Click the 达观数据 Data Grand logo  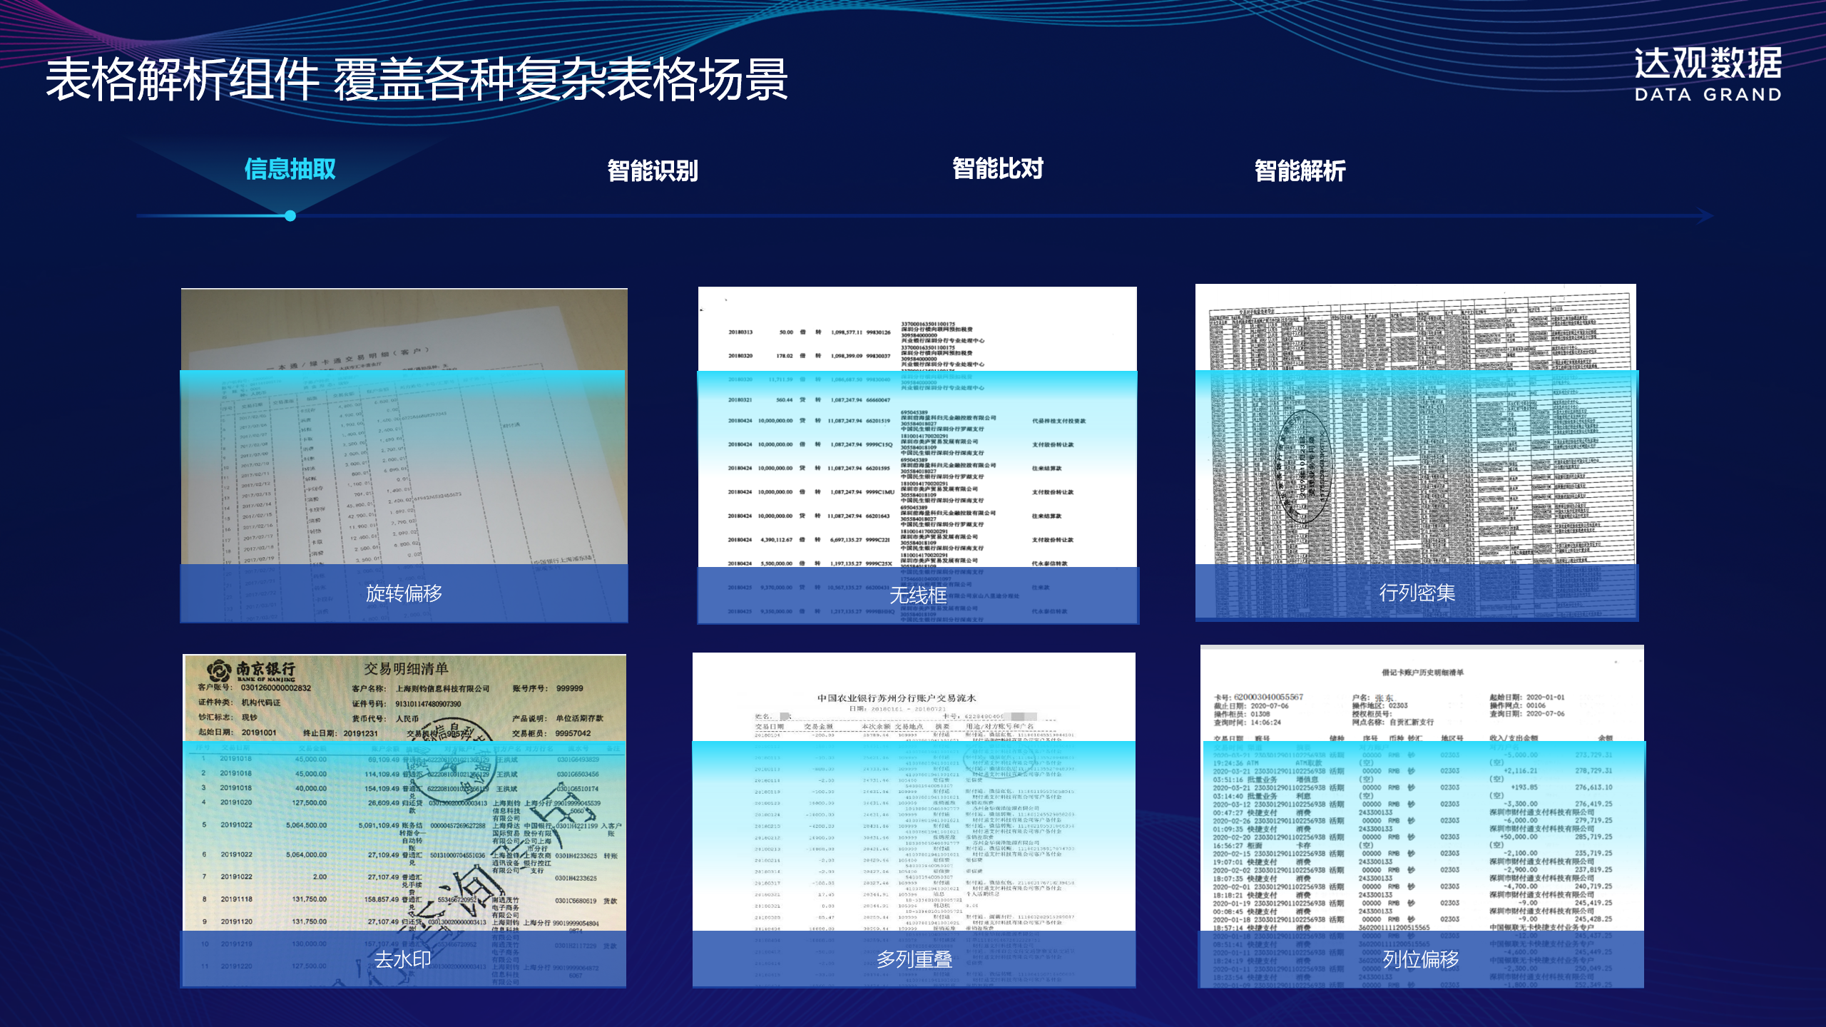pos(1708,74)
